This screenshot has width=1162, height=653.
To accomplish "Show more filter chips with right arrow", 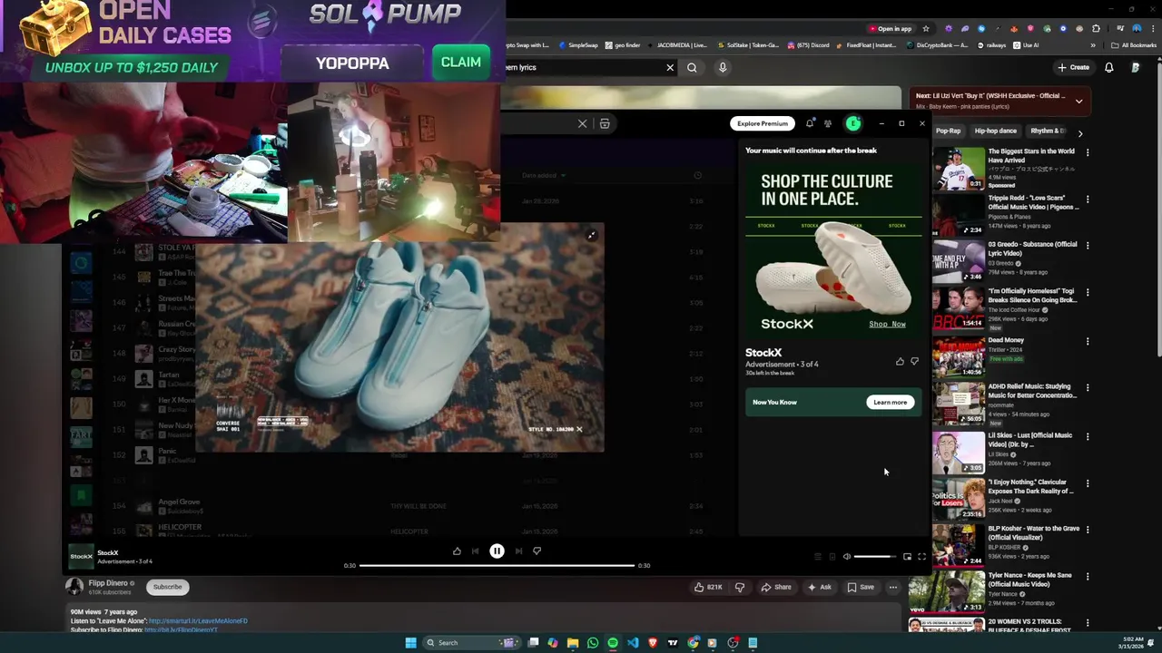I will coord(1079,133).
